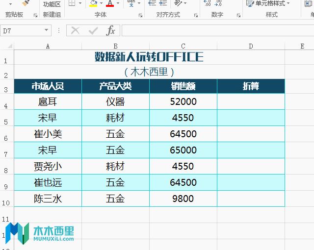Click the Format Painter brush icon
Viewport: 314px width, 250px height.
(26, 3)
